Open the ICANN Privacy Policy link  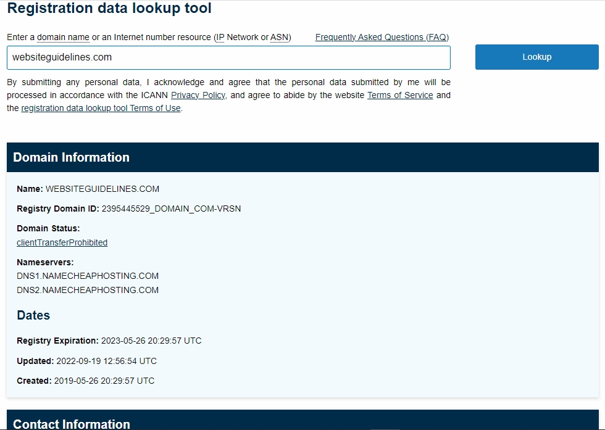click(198, 95)
